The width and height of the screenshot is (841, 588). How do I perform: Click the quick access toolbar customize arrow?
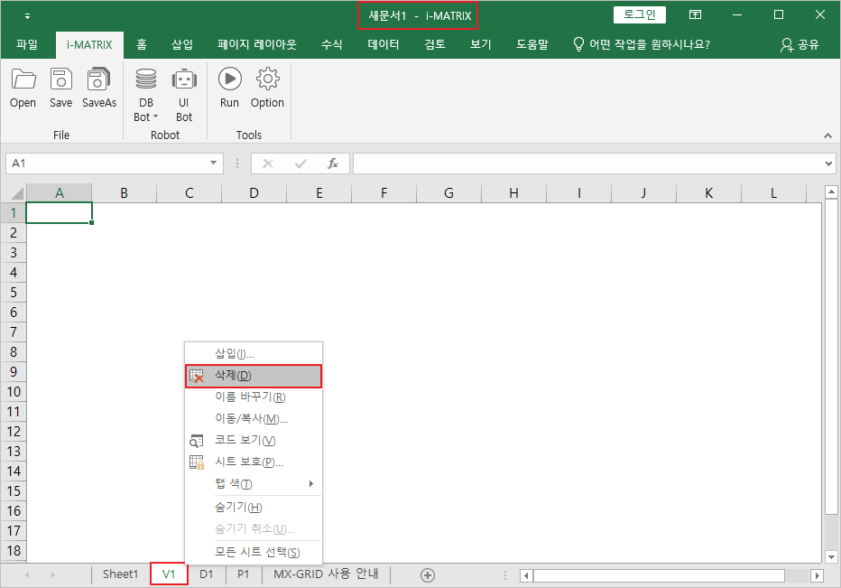tap(27, 16)
